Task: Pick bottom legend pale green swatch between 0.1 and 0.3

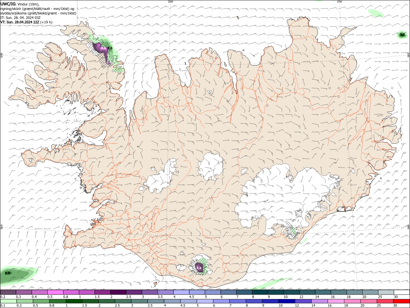Action: point(8,301)
